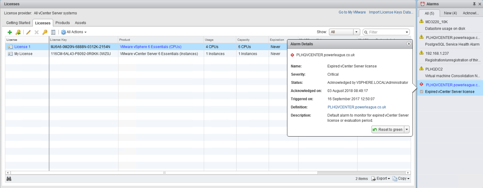Sort by the Product column header
483x188 pixels.
tap(161, 40)
